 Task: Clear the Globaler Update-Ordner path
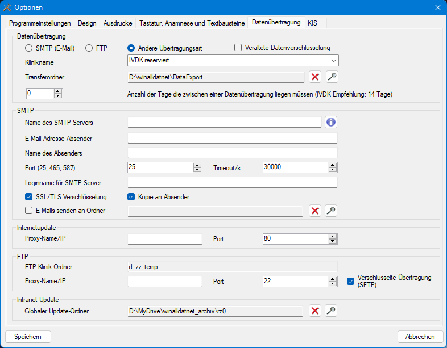click(x=315, y=311)
